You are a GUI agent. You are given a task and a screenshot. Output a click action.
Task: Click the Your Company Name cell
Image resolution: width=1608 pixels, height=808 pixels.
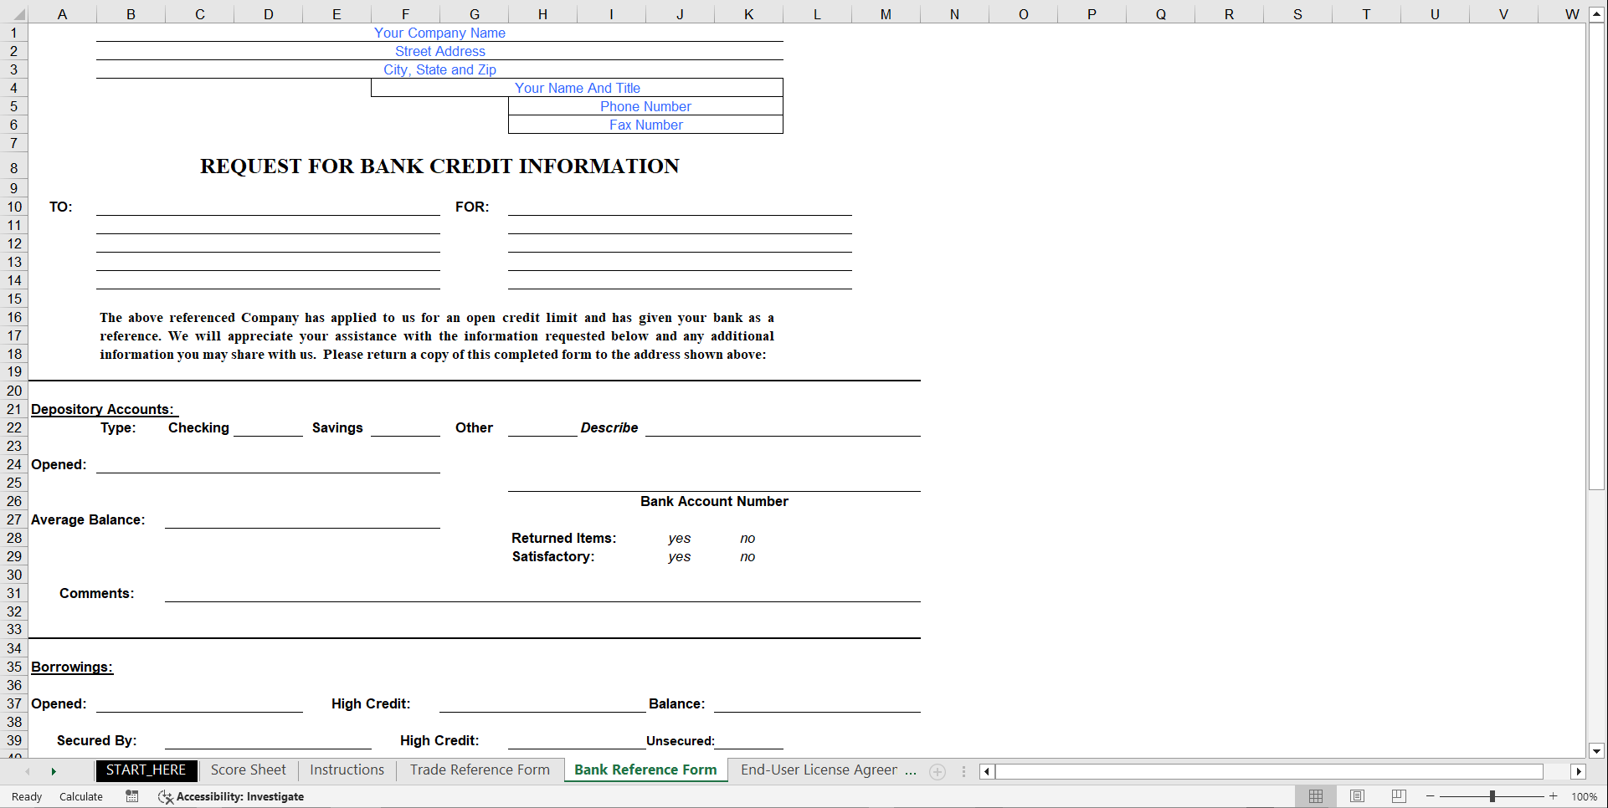[439, 33]
